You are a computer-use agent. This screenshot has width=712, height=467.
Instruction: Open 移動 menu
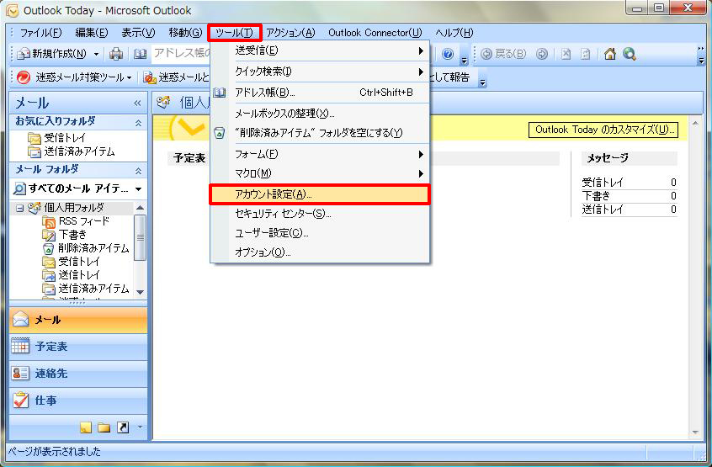coord(185,33)
